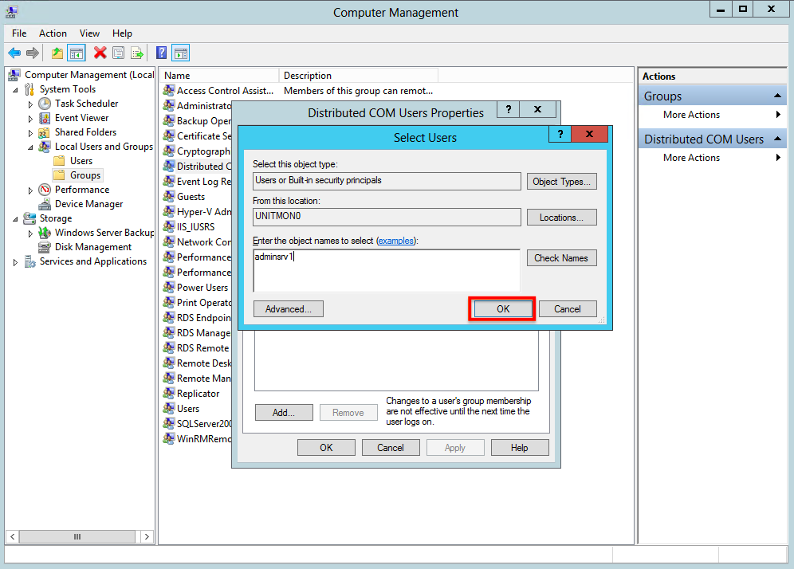This screenshot has width=794, height=569.
Task: Click the red Delete X toolbar icon
Action: (100, 53)
